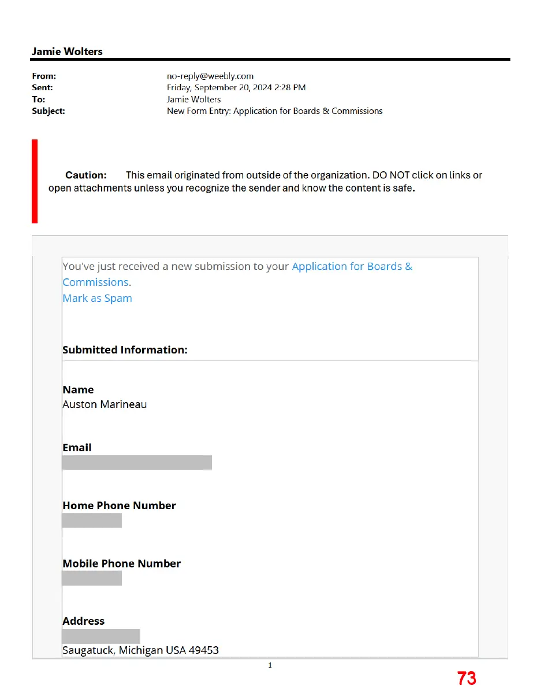Image resolution: width=540 pixels, height=700 pixels.
Task: Select the name Auston Marineau
Action: (x=105, y=404)
